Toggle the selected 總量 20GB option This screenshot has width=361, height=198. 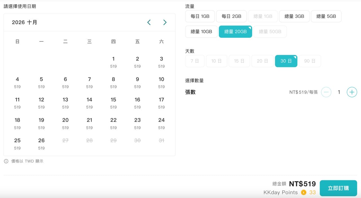pos(235,32)
